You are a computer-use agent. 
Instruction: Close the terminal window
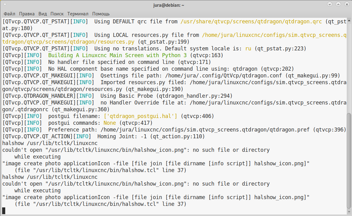tap(346, 5)
